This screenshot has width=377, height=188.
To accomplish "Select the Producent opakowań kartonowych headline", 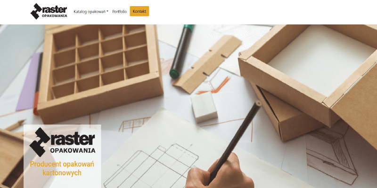I will pyautogui.click(x=62, y=169).
